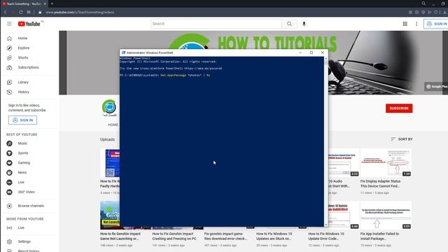Minimize the PowerShell window
The height and width of the screenshot is (252, 448).
[300, 52]
